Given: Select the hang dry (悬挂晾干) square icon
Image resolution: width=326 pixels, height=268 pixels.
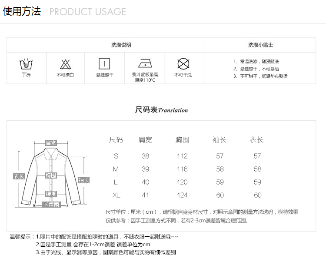Looking at the screenshot, I should pos(104,64).
